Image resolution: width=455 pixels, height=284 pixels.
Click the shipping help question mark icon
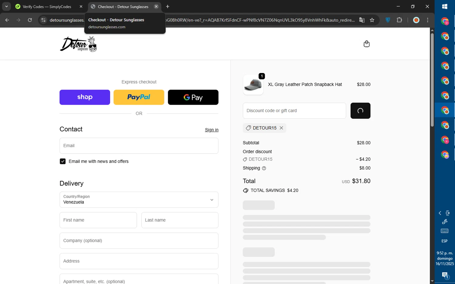264,168
